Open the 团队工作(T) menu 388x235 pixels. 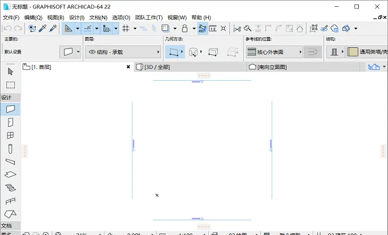pos(149,18)
